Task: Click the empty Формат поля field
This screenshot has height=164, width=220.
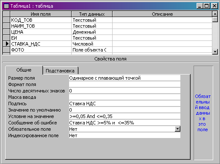Action: (124, 84)
